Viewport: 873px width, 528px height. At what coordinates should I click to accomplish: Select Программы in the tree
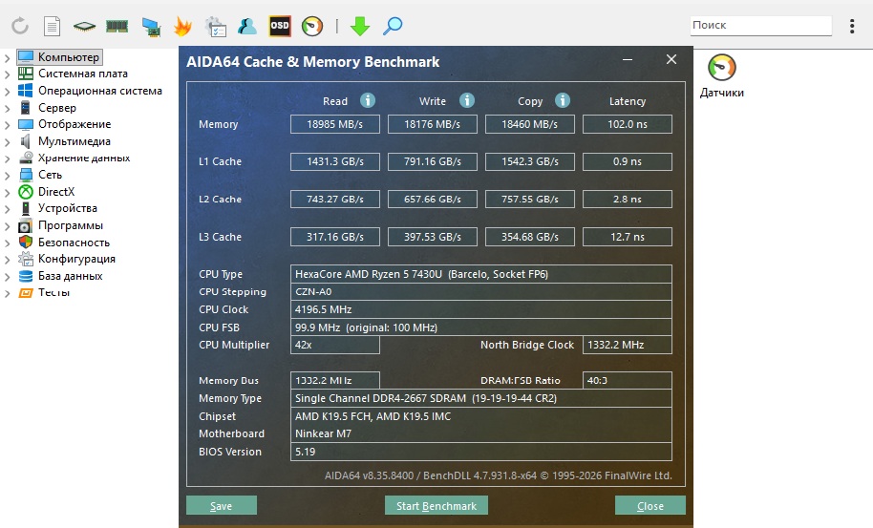pyautogui.click(x=70, y=225)
